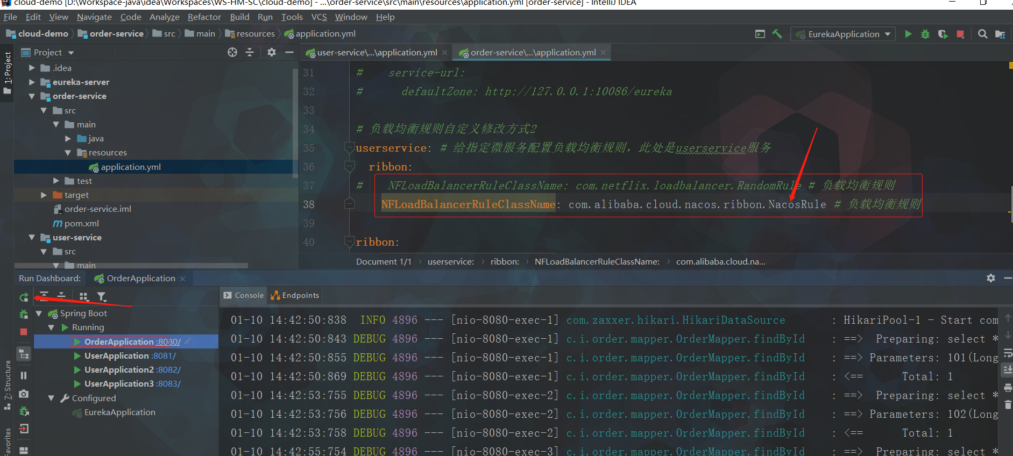Open Project Structure icon at toolbar's right end
Viewport: 1013px width, 456px height.
1000,34
